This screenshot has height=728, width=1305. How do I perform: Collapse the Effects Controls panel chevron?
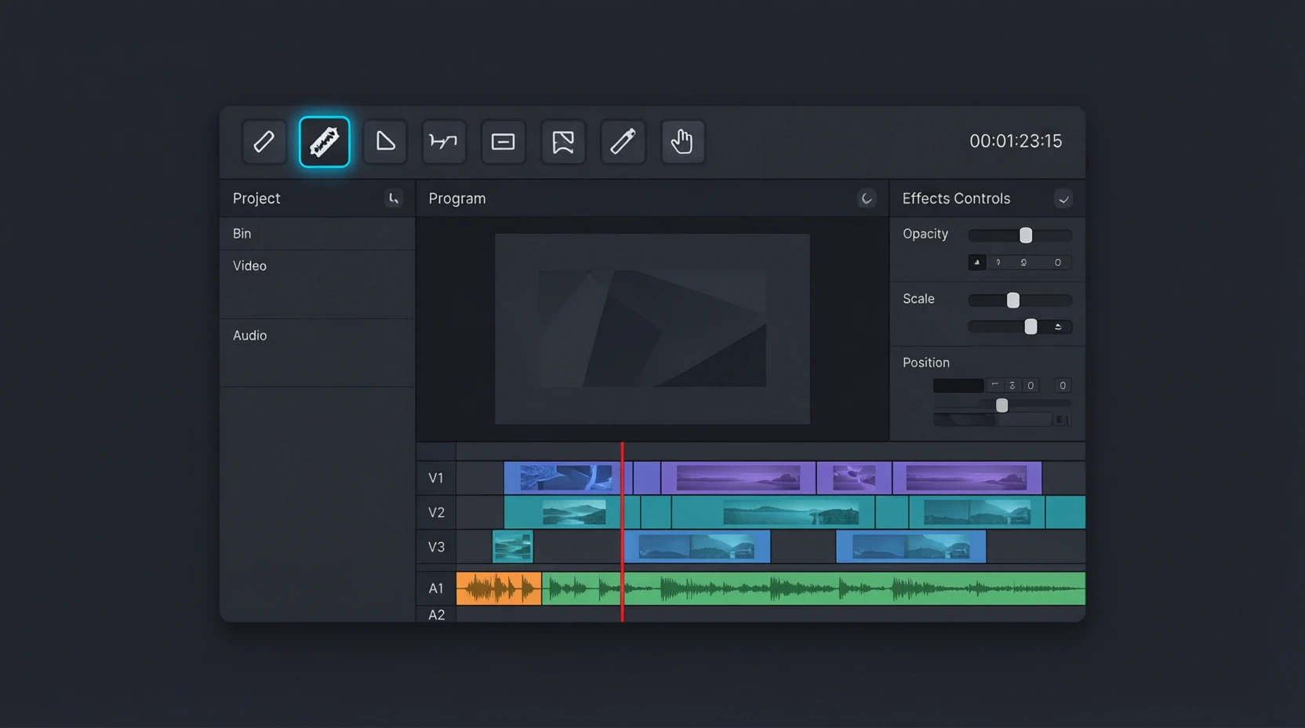click(x=1063, y=199)
